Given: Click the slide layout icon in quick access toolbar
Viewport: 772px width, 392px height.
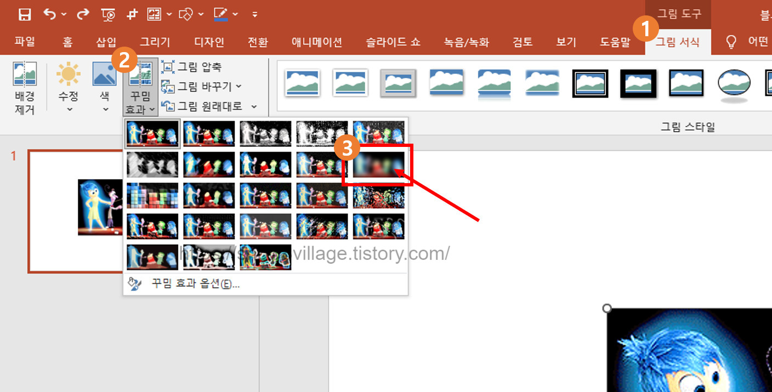Looking at the screenshot, I should click(x=154, y=14).
